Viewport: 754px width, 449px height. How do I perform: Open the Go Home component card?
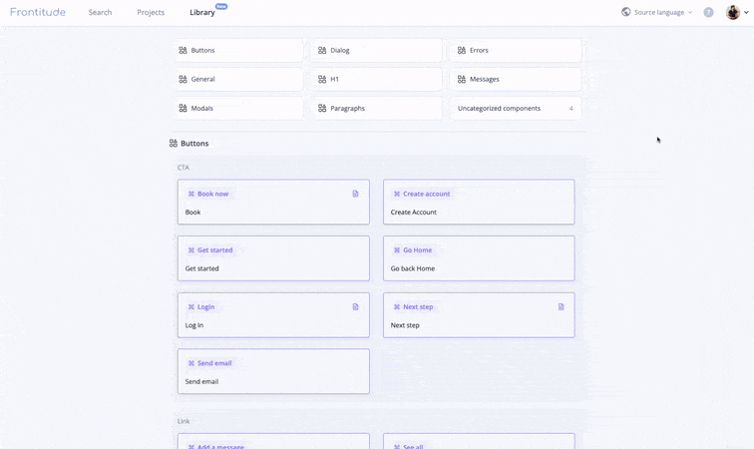(x=479, y=258)
